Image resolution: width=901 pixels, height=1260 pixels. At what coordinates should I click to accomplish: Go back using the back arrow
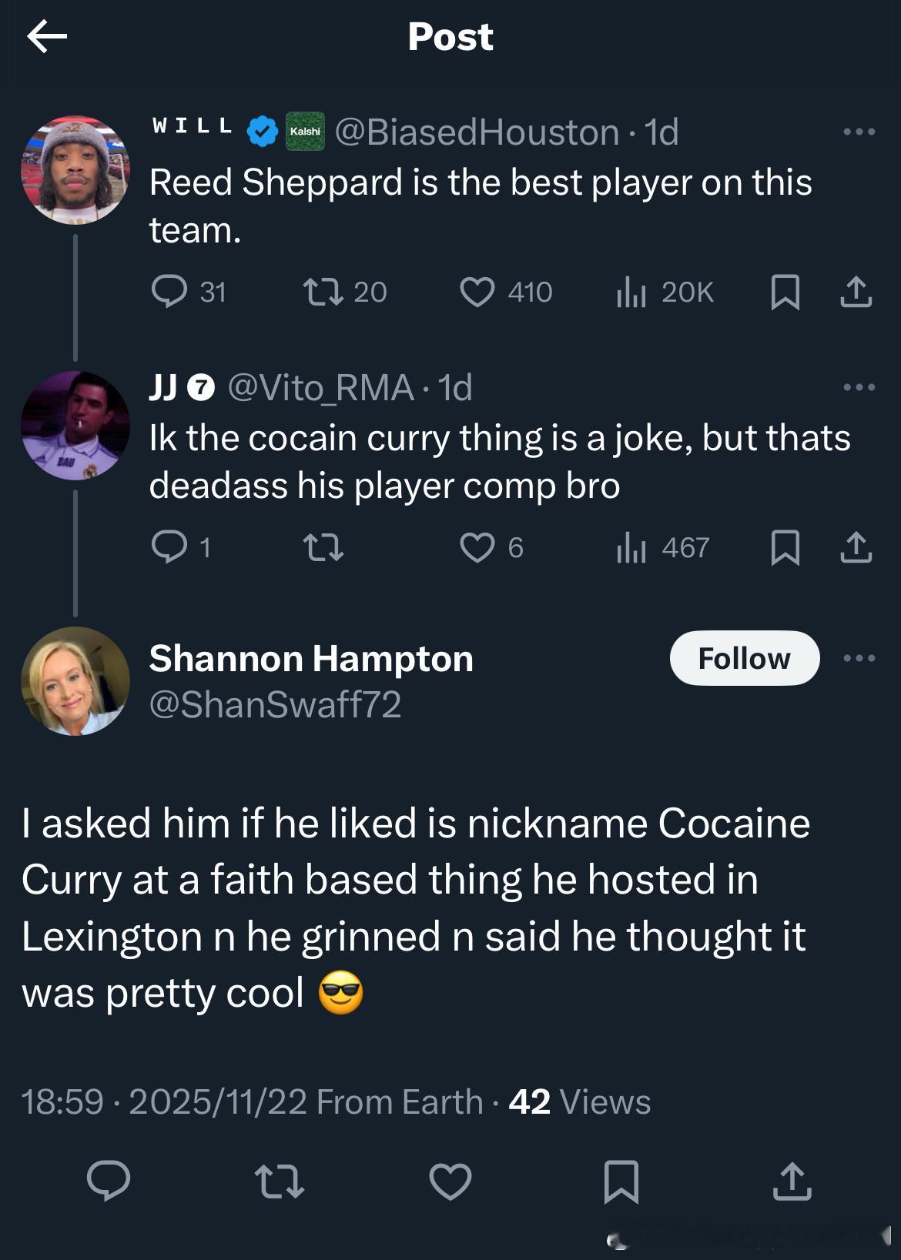47,36
